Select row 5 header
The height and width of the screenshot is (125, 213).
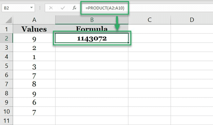point(6,66)
